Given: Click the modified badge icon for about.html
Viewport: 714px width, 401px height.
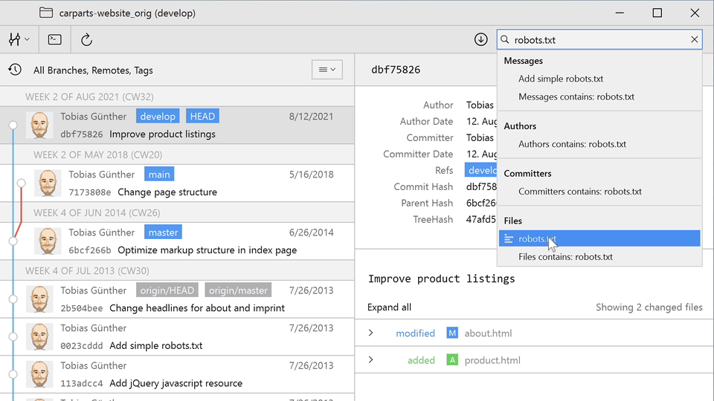Looking at the screenshot, I should (x=452, y=333).
